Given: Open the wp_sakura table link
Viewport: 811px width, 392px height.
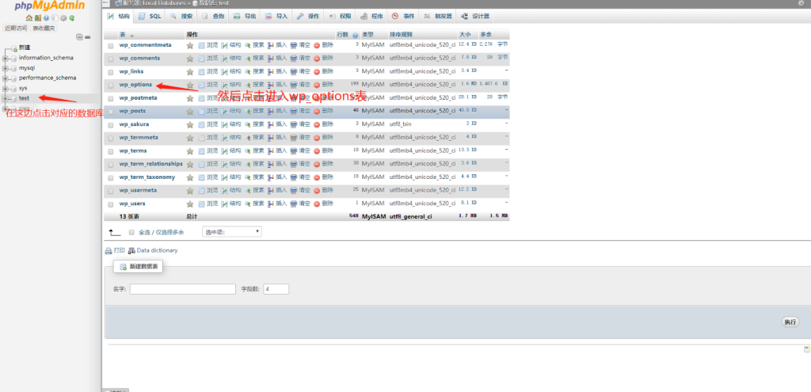Looking at the screenshot, I should (135, 124).
